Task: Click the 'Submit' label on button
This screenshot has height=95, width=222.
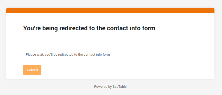Action: point(32,70)
